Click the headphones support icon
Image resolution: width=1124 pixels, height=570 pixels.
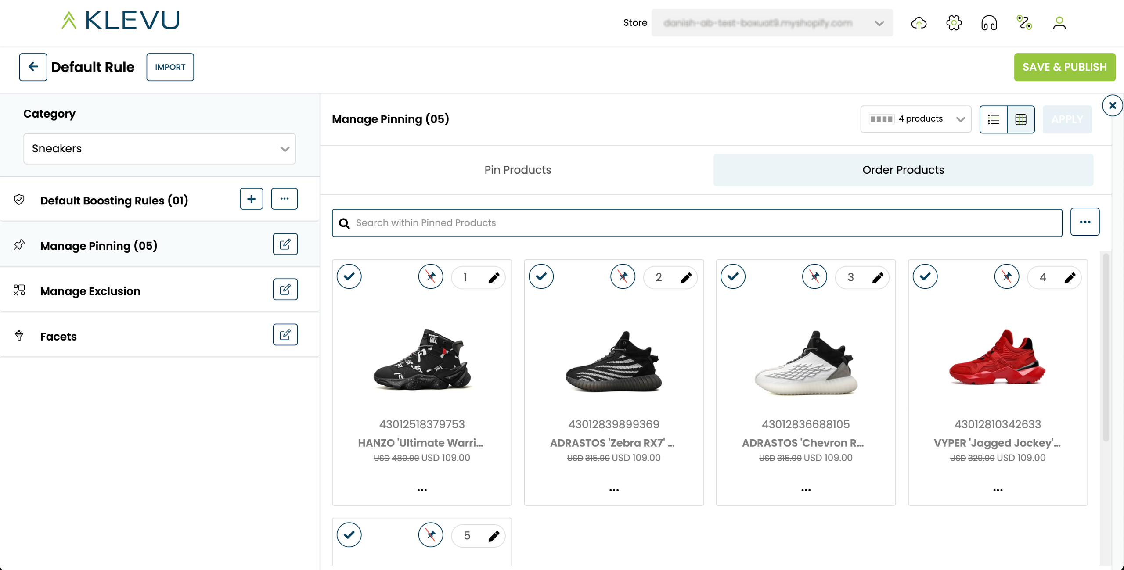(989, 23)
